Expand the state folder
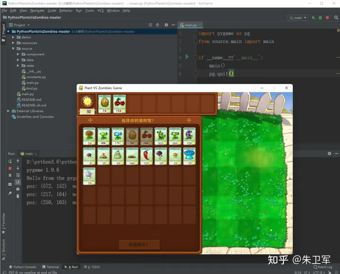 pyautogui.click(x=18, y=66)
